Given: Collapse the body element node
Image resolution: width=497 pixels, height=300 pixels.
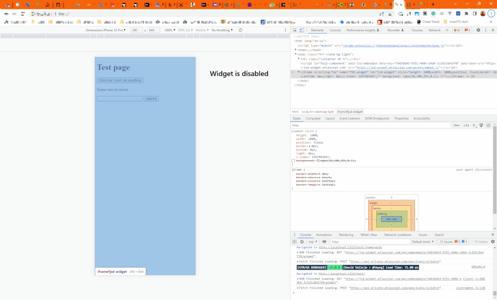Looking at the screenshot, I should [296, 54].
